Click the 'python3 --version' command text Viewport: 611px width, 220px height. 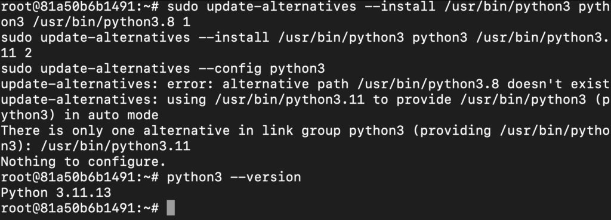click(x=234, y=177)
